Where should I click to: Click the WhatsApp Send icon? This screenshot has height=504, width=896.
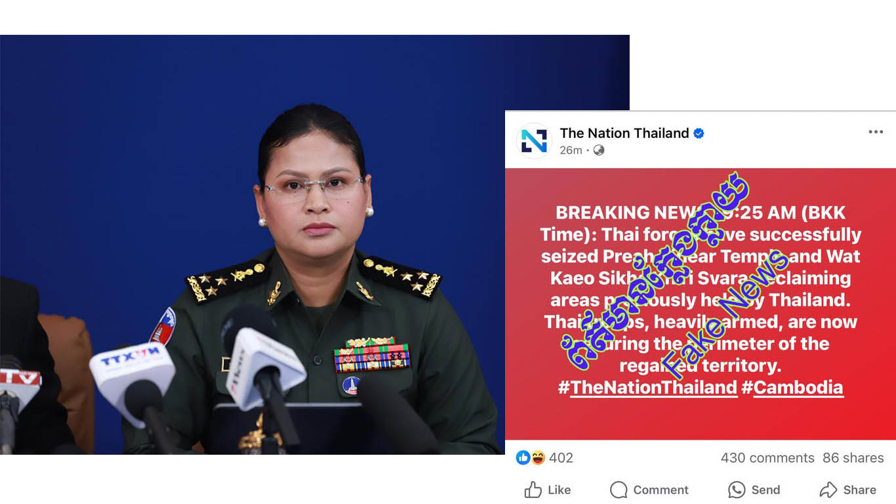point(737,490)
